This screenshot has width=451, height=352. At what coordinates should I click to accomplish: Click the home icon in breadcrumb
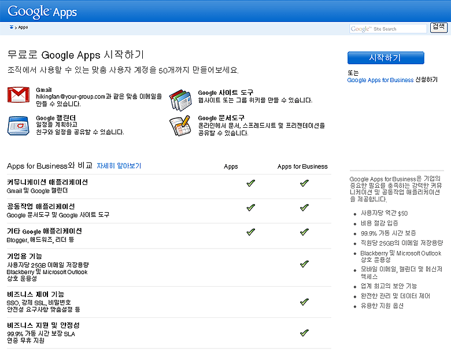click(x=11, y=27)
